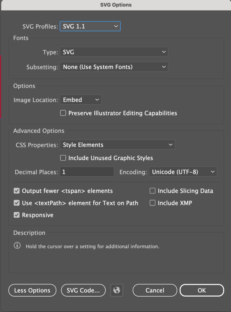
Task: Open the SVG Code viewer
Action: point(83,290)
